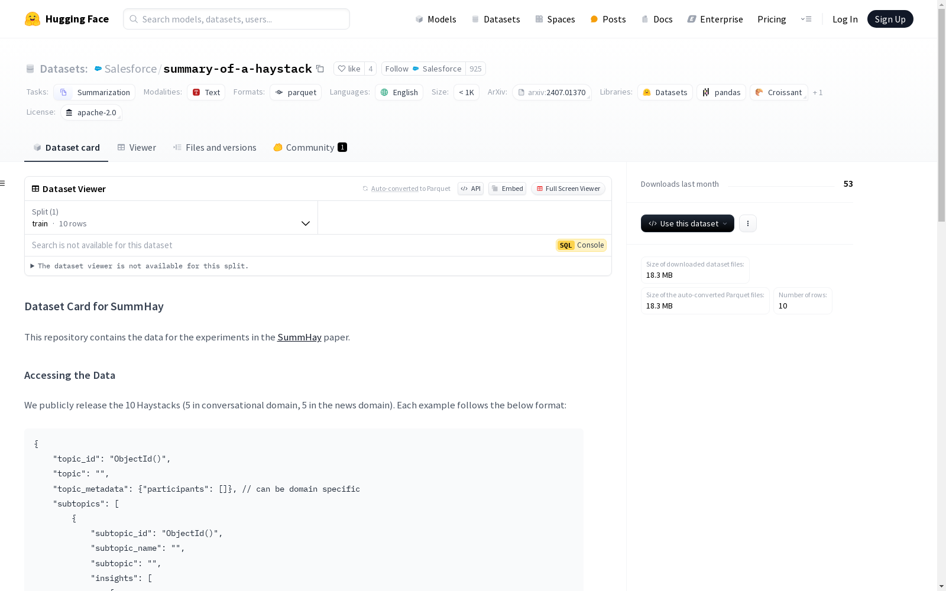Click the Auto-converted link
Image resolution: width=946 pixels, height=591 pixels.
(394, 189)
